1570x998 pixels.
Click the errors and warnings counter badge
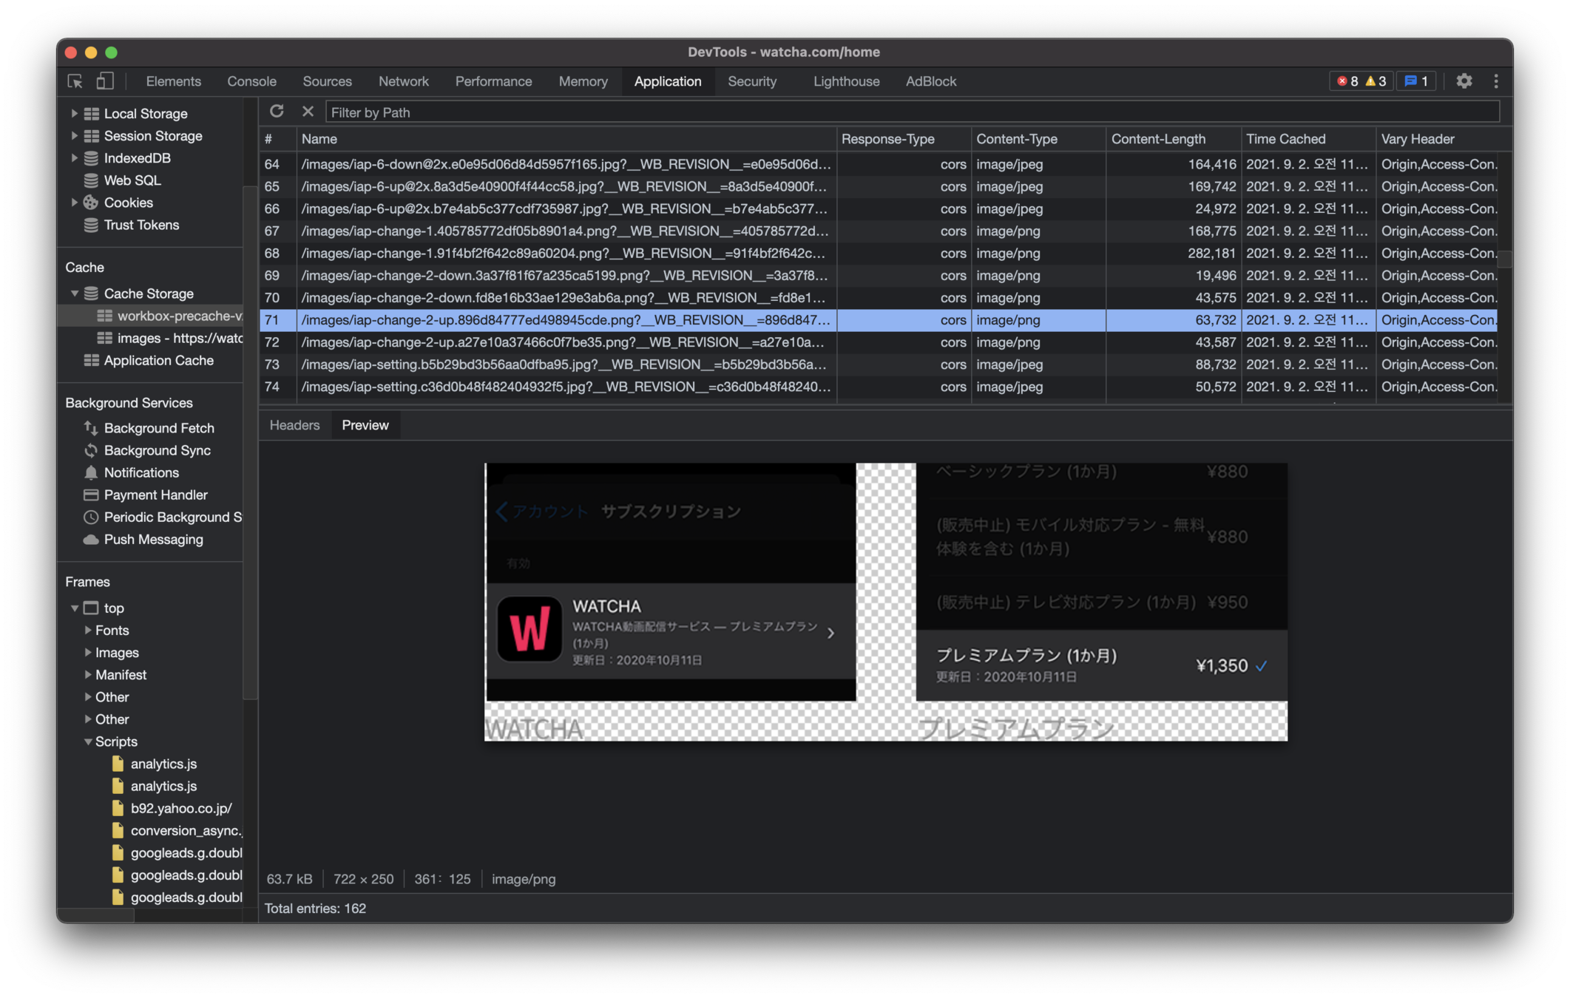click(x=1361, y=81)
